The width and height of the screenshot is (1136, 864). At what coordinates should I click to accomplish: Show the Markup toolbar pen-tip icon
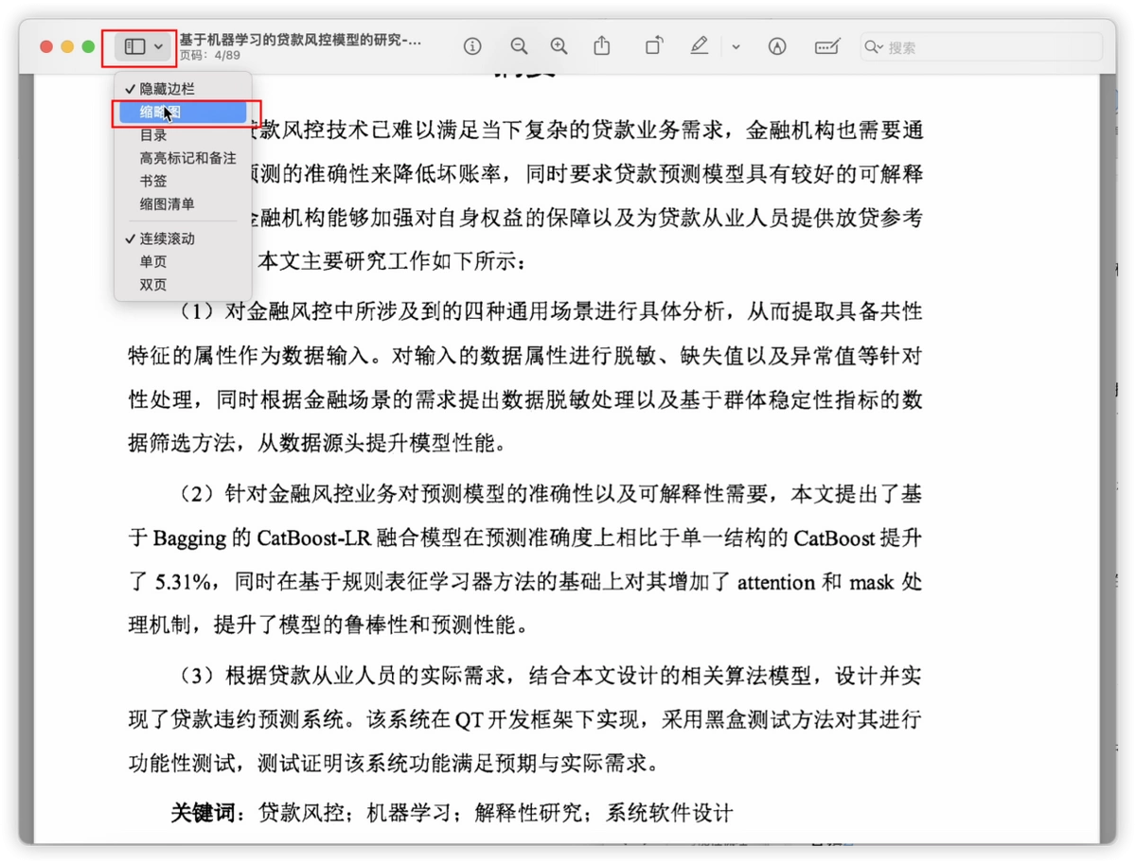[777, 46]
